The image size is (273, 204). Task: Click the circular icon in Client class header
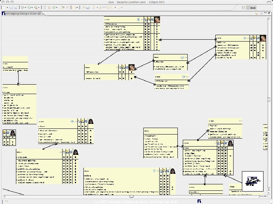click(154, 171)
